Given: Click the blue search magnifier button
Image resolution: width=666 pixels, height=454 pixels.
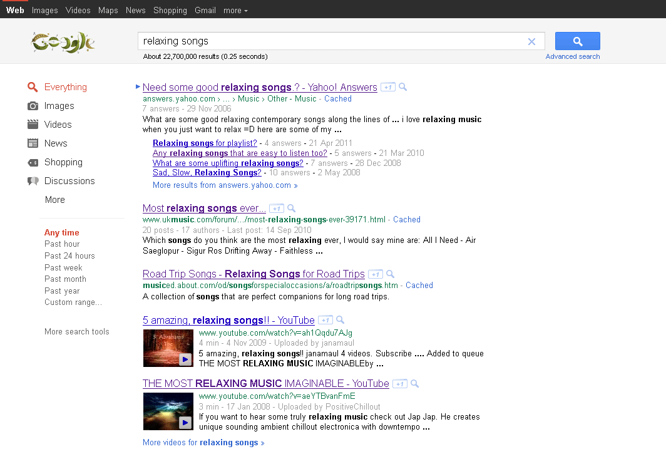Looking at the screenshot, I should click(x=577, y=41).
